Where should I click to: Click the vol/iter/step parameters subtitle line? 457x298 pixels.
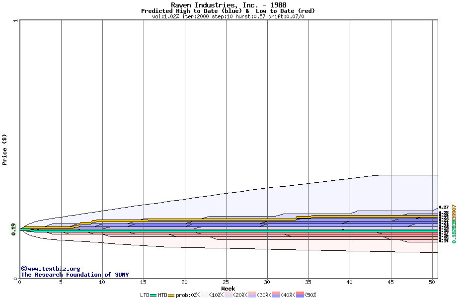[x=228, y=16]
